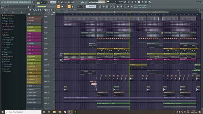Image resolution: width=203 pixels, height=114 pixels.
Task: Select the playlist Slip tool
Action: (43, 10)
